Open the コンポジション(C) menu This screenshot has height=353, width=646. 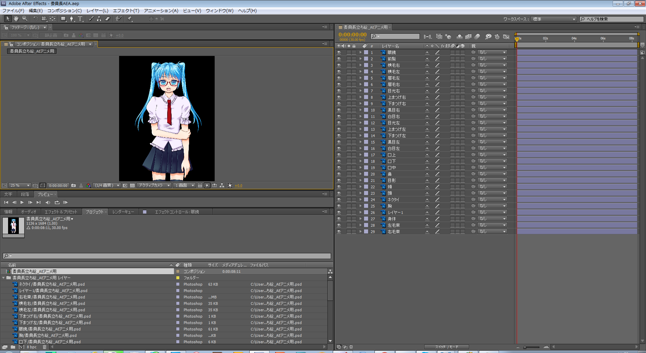65,11
